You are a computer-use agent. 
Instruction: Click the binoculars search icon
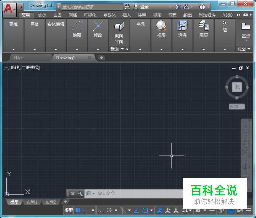coord(127,7)
